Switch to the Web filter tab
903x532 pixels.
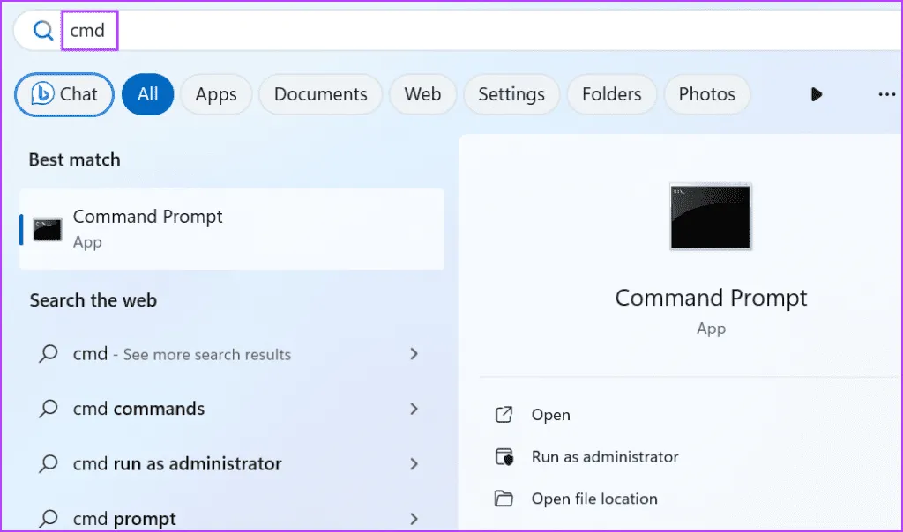point(422,94)
